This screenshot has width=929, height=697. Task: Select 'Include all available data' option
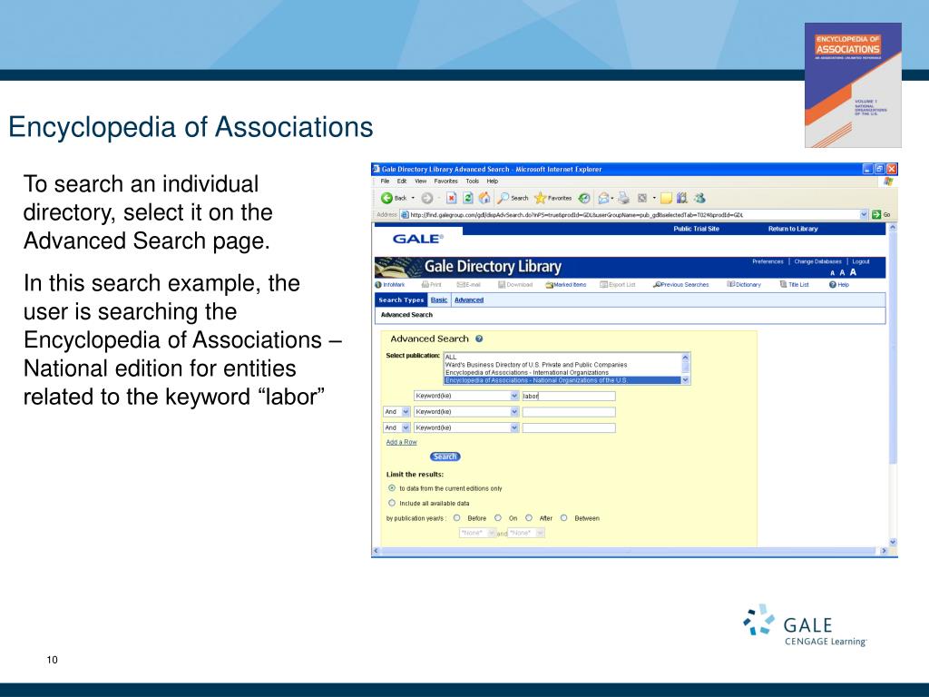pyautogui.click(x=392, y=503)
